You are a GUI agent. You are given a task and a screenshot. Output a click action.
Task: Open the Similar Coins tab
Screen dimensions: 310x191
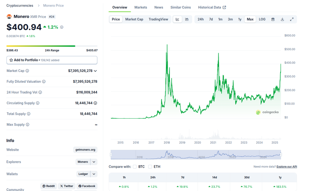click(181, 7)
